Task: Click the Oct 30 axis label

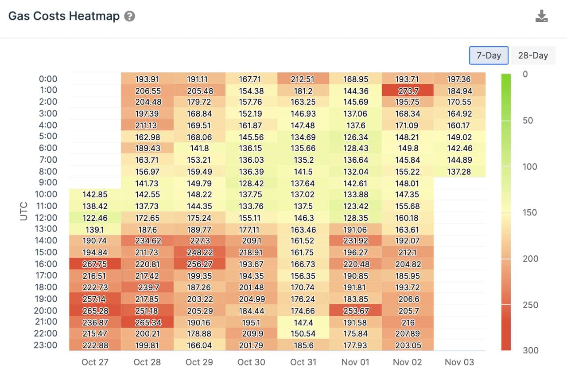Action: [251, 362]
